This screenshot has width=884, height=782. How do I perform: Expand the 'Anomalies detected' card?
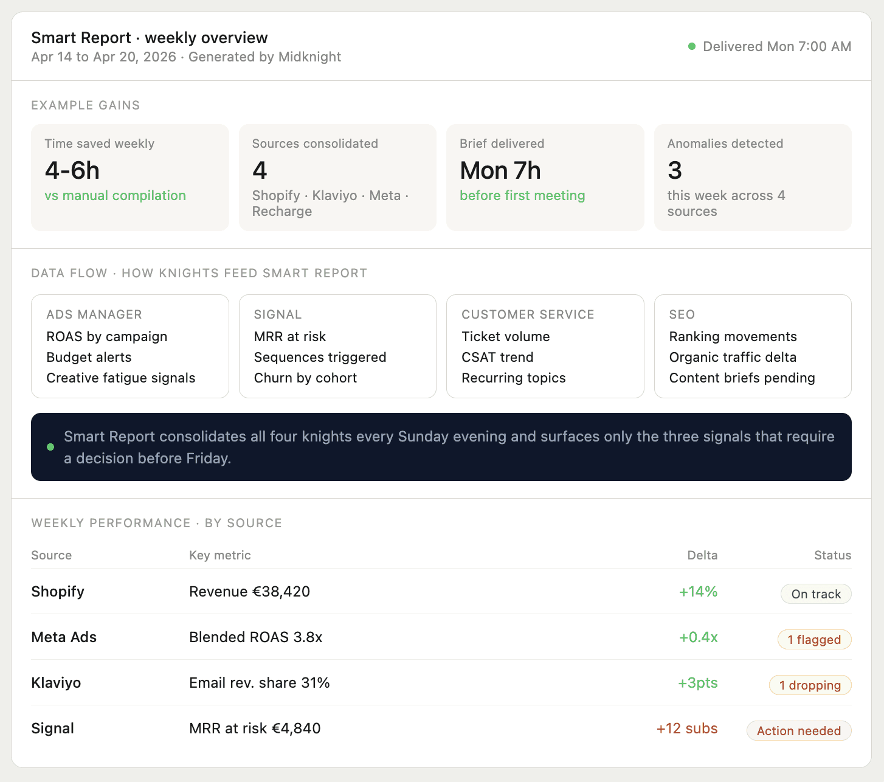click(753, 178)
